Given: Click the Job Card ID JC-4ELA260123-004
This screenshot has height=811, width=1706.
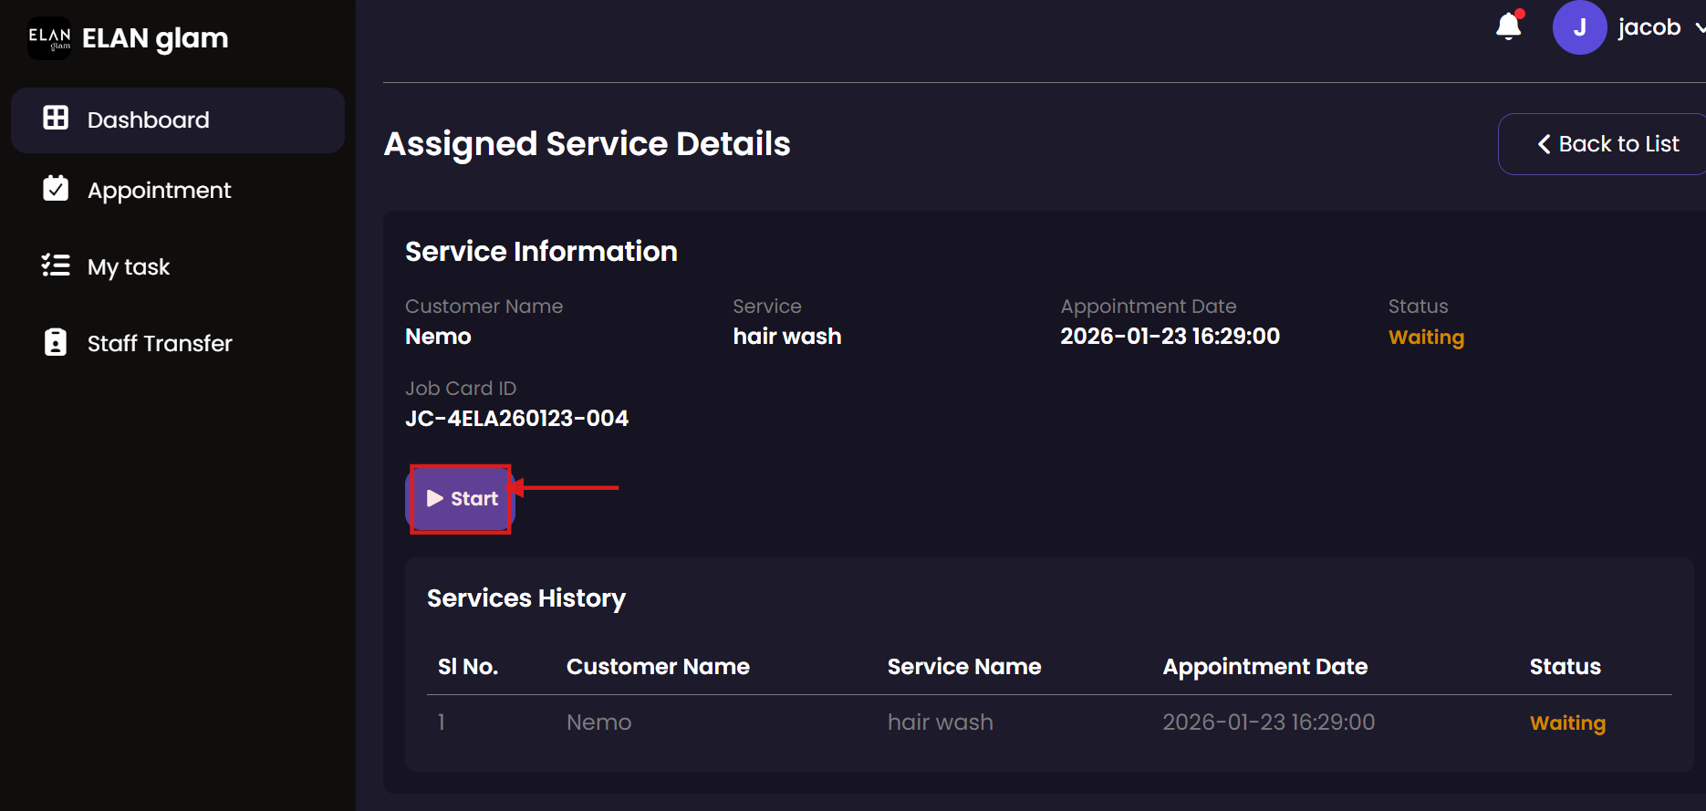Looking at the screenshot, I should click(x=516, y=418).
